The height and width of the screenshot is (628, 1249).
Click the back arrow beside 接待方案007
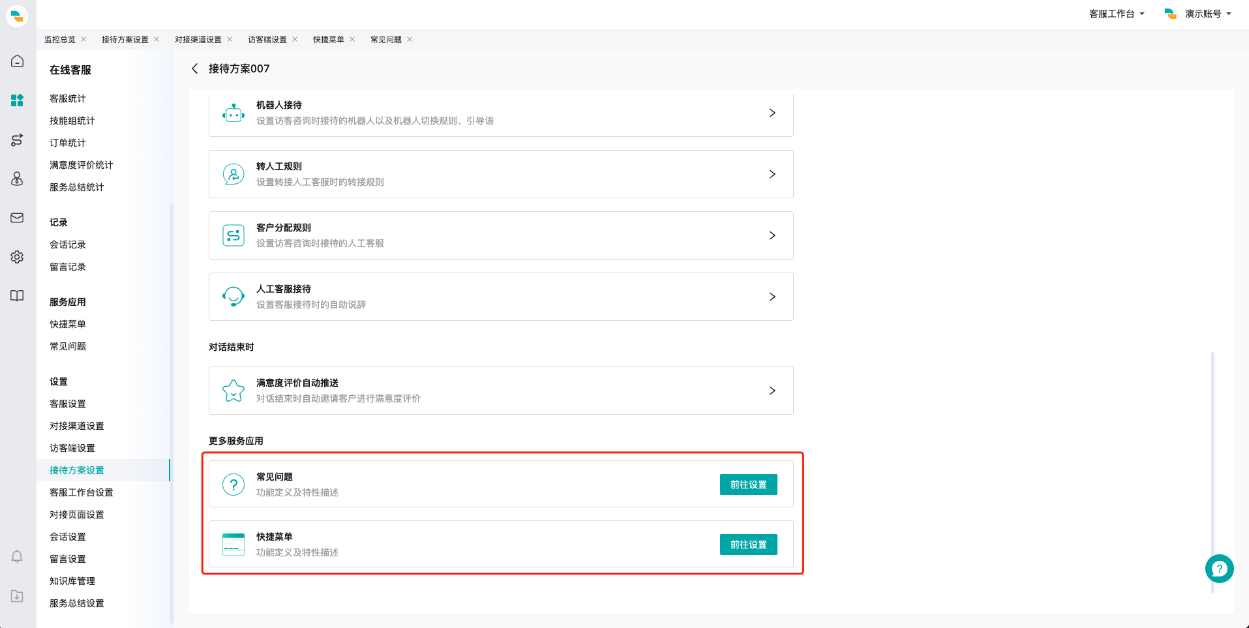194,68
